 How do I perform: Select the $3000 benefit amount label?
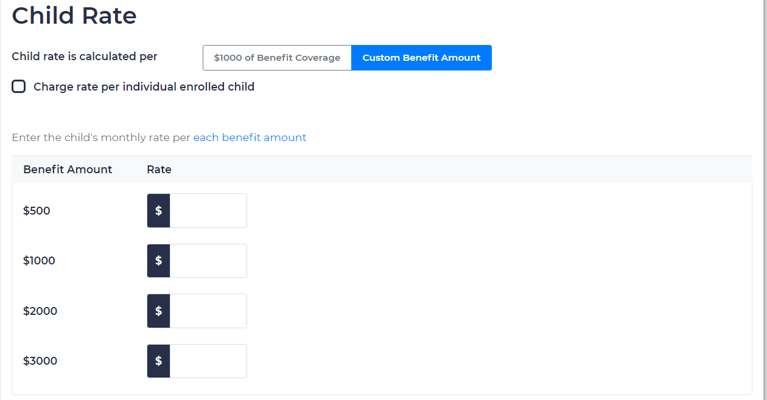point(40,360)
